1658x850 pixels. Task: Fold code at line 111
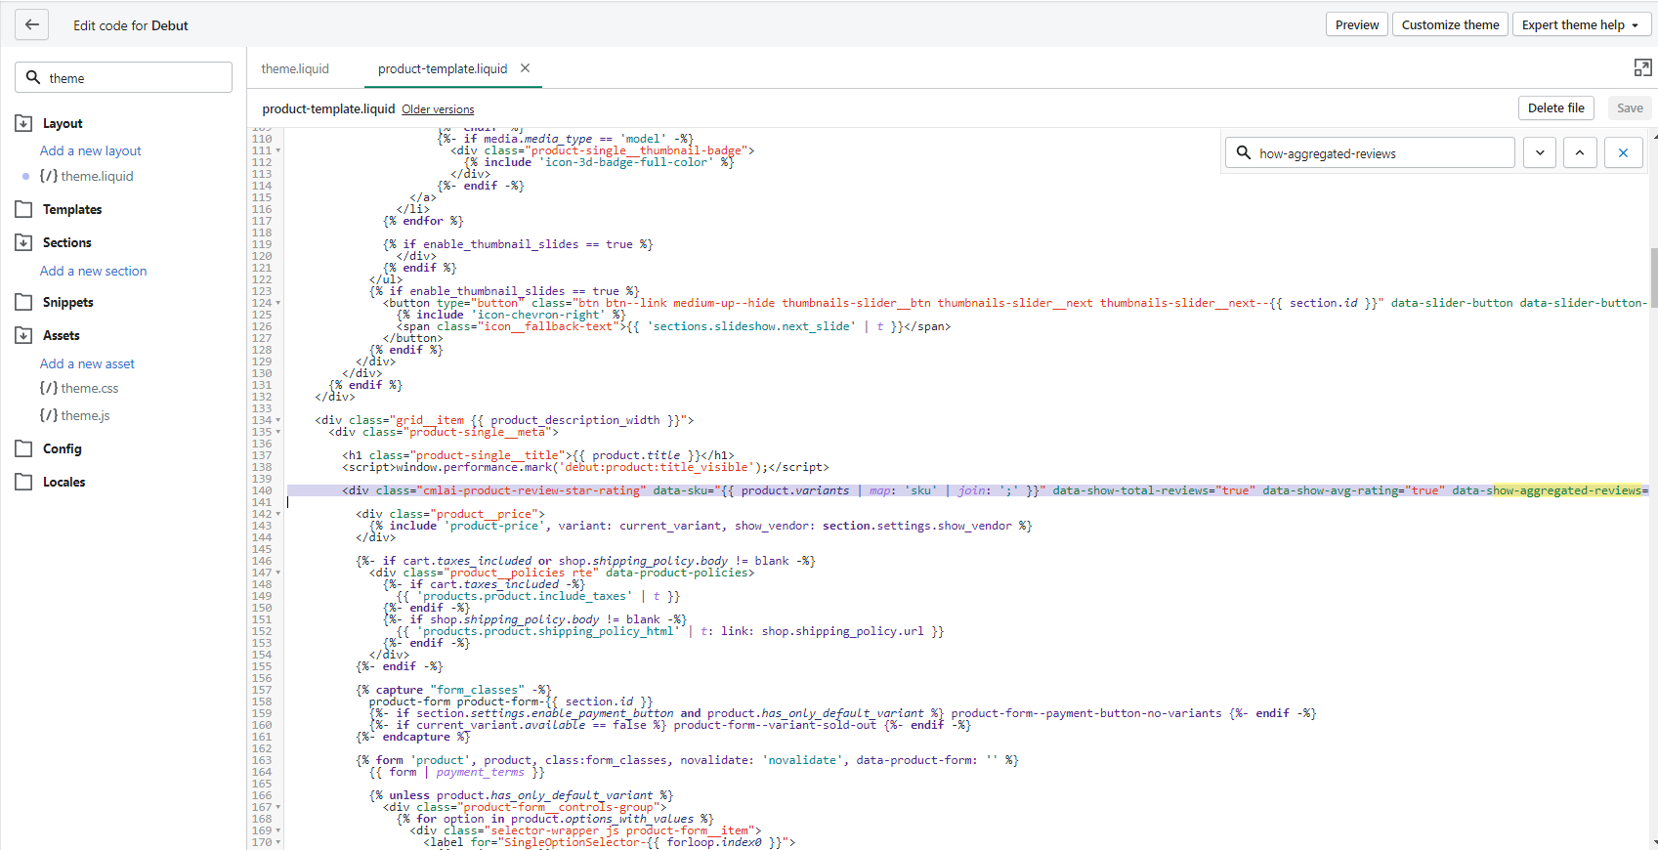point(278,150)
